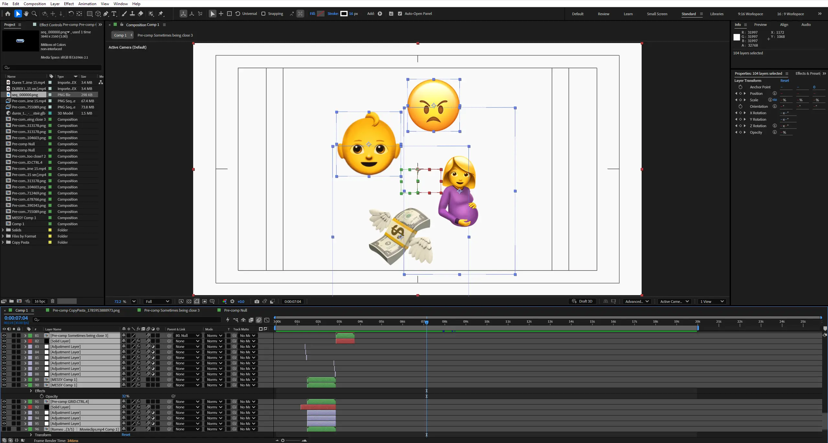
Task: Click the Reset Exposure icon in viewer
Action: tap(232, 301)
